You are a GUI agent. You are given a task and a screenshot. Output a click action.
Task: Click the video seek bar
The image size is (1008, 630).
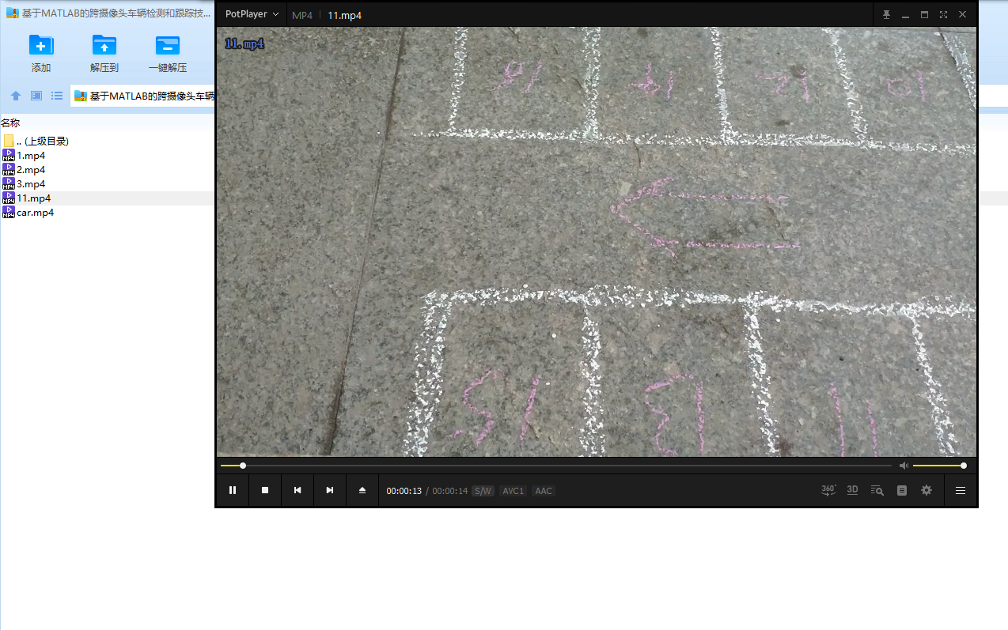point(556,466)
